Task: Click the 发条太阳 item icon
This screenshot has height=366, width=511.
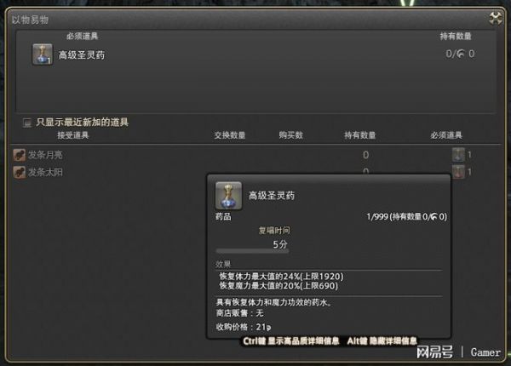Action: point(20,172)
